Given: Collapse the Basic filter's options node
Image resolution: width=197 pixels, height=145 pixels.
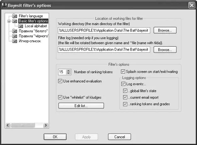Looking at the screenshot, I should 9,21.
